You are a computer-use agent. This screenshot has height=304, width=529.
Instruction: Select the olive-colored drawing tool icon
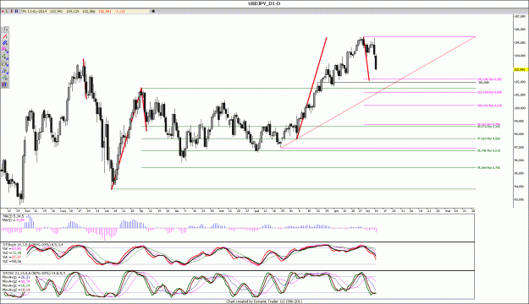pos(5,63)
